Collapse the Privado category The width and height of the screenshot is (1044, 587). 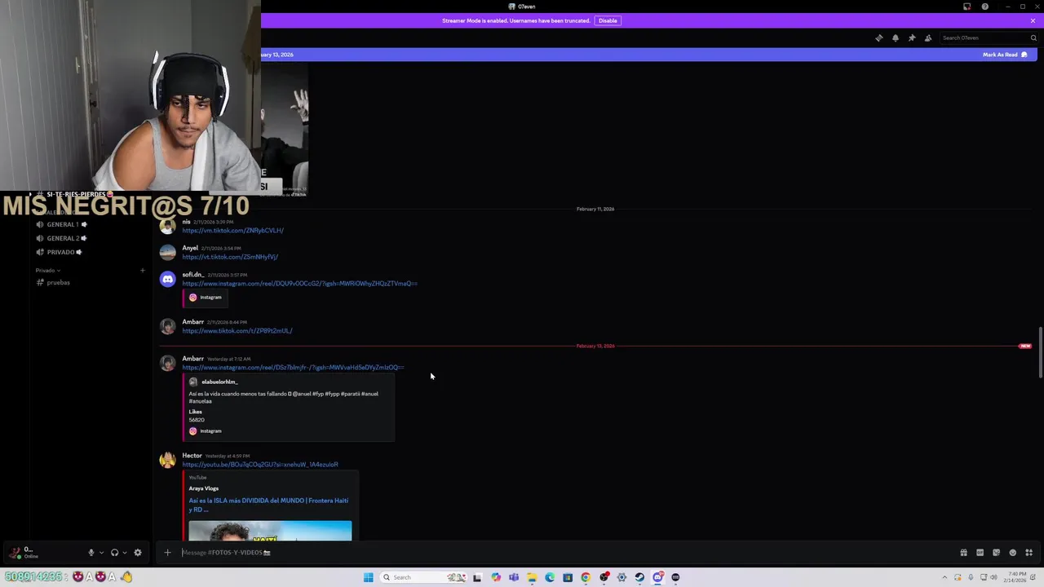pos(47,270)
